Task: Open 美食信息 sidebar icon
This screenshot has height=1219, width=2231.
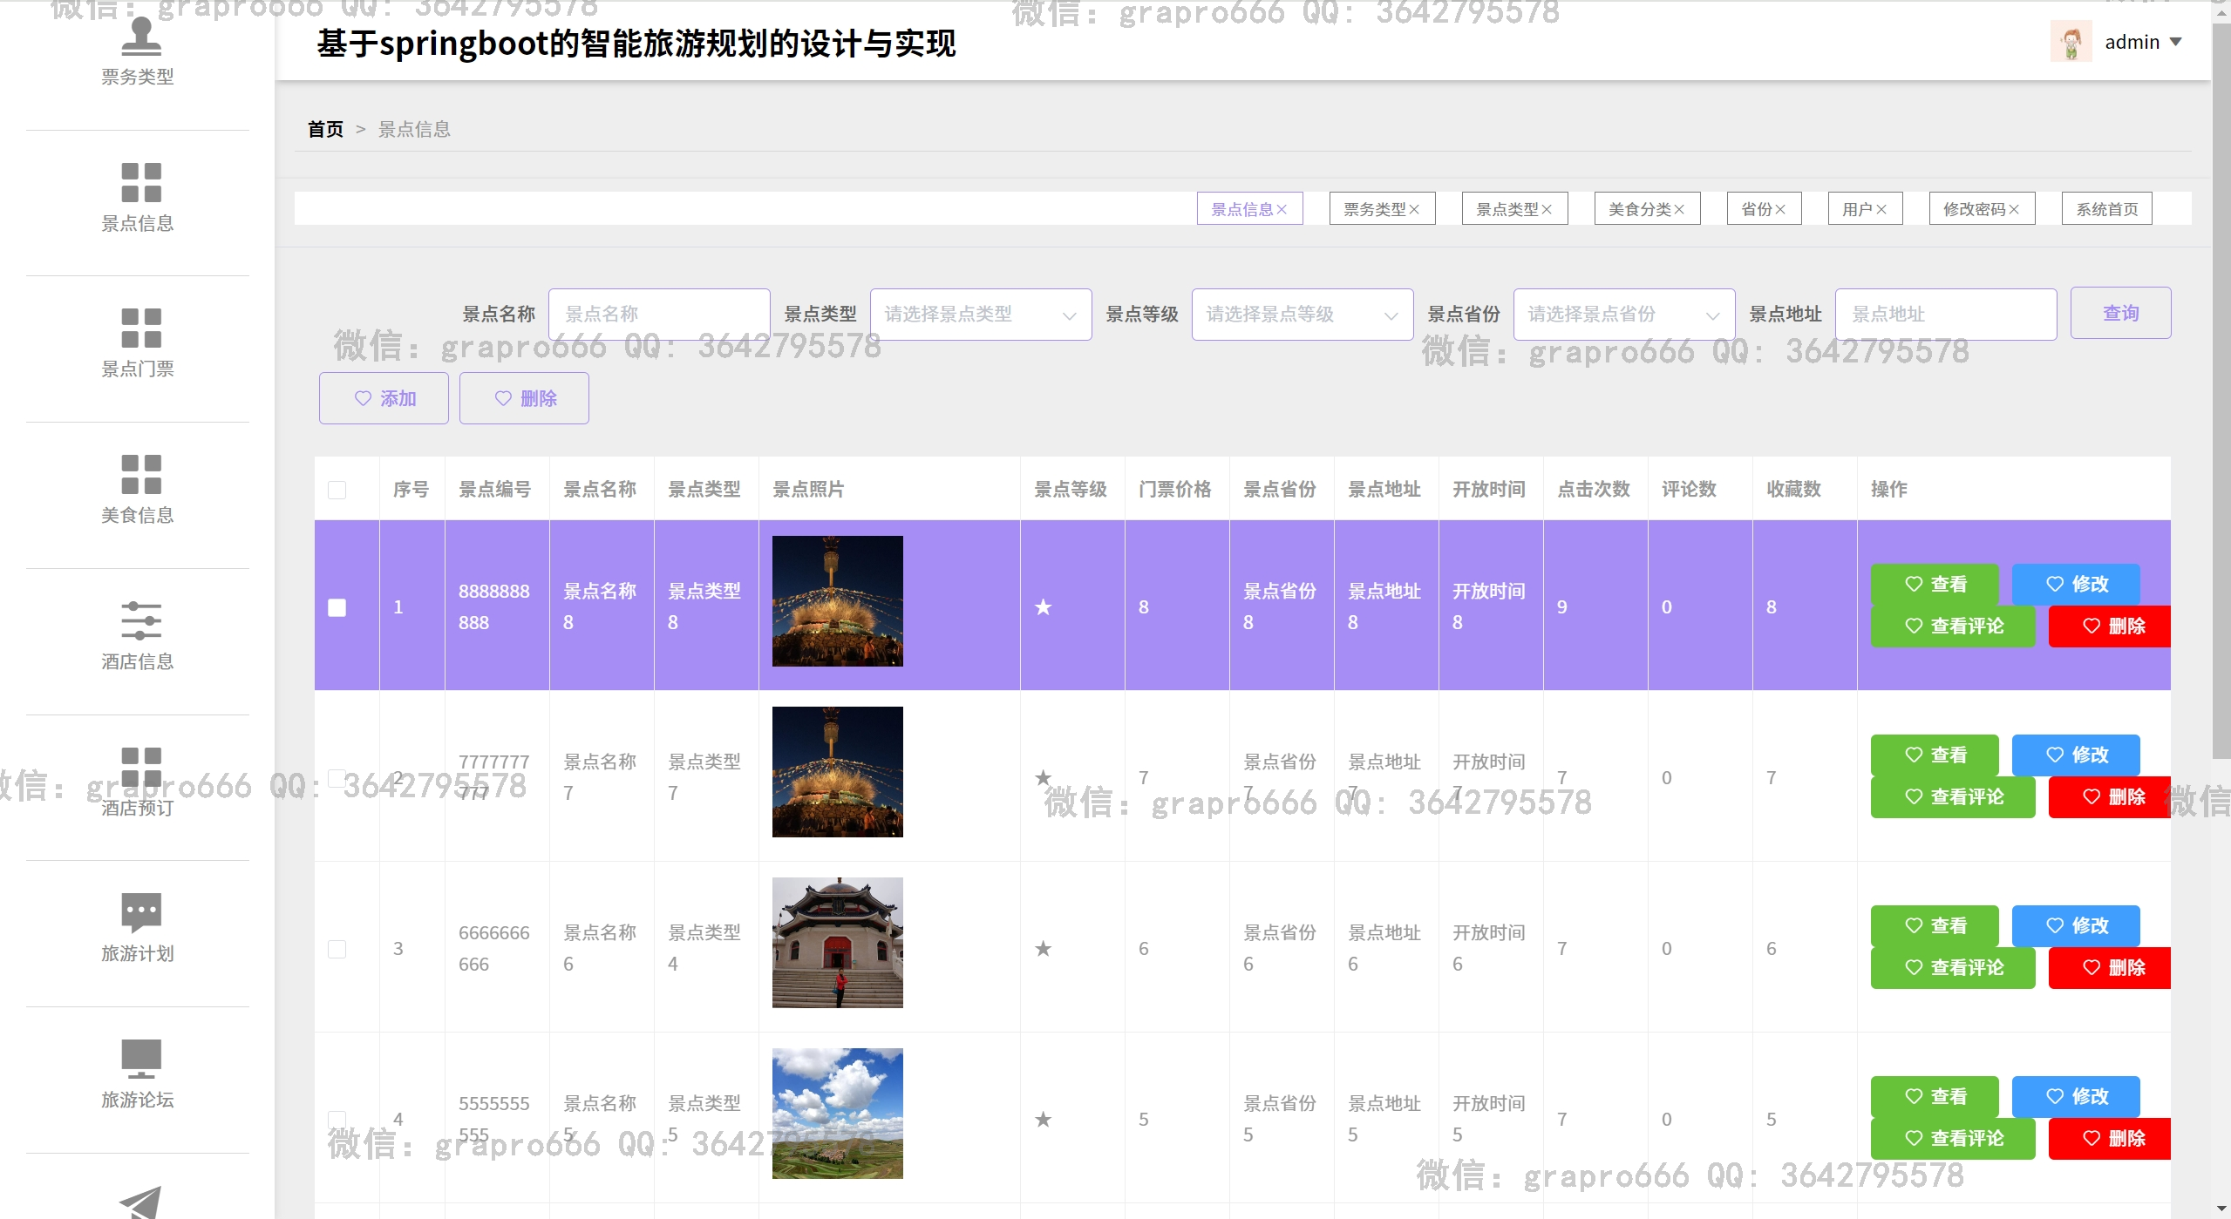Action: 140,474
